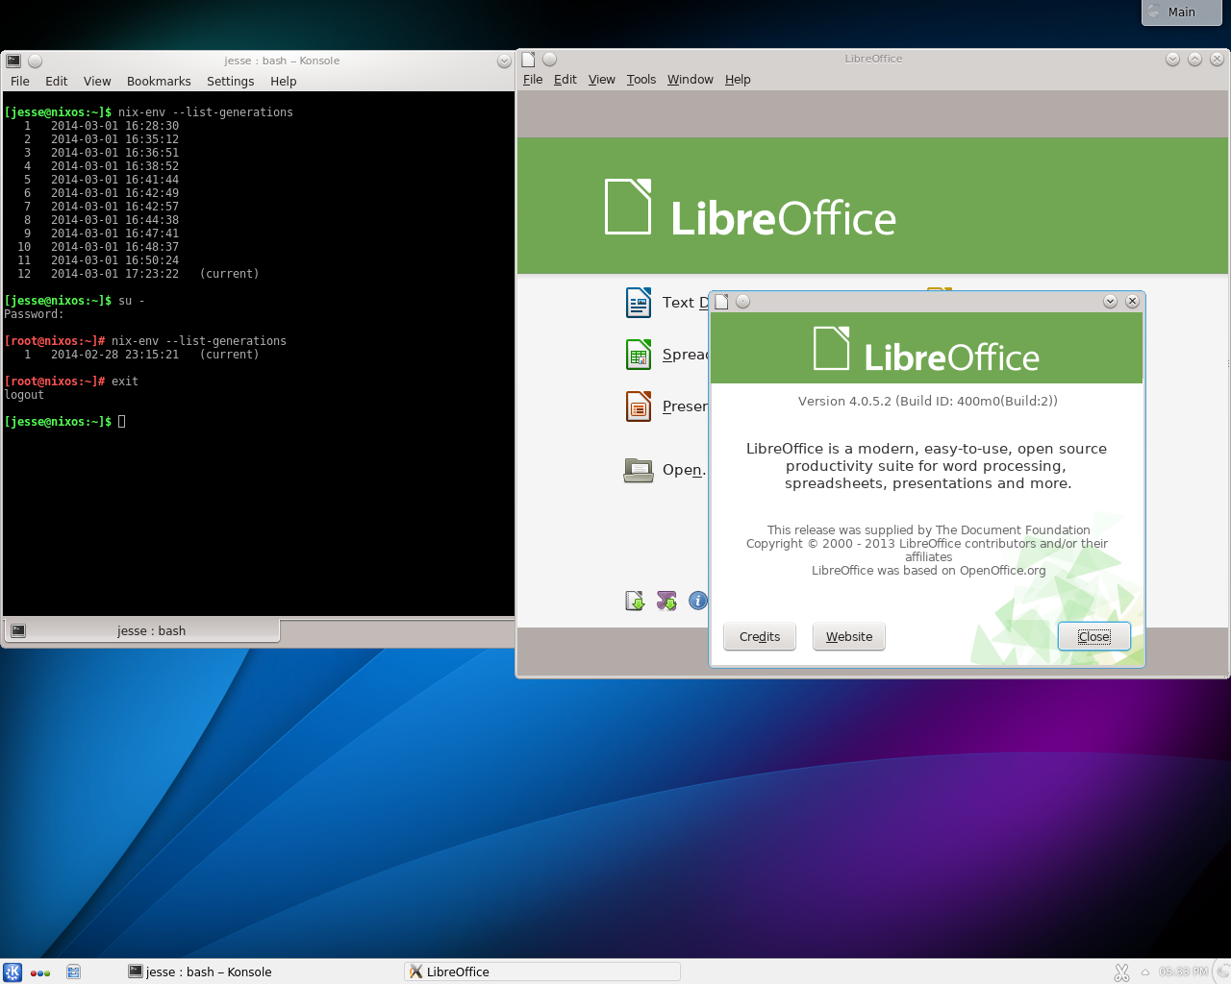Click the Close button in About dialog

[1094, 636]
